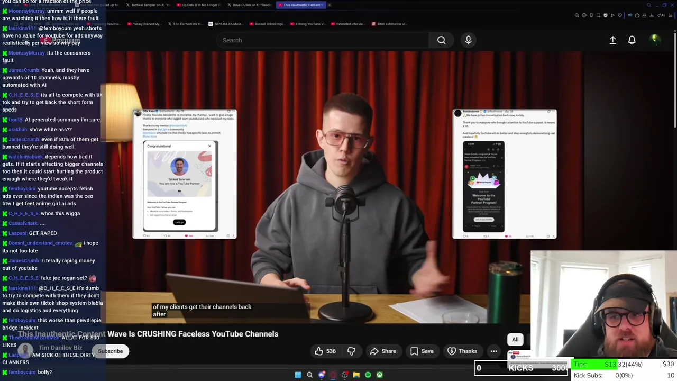Switch to the Up Date YouTube tab
Viewport: 677px width, 381px height.
click(200, 5)
